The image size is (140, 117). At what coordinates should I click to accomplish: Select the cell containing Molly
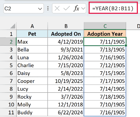click(32, 105)
